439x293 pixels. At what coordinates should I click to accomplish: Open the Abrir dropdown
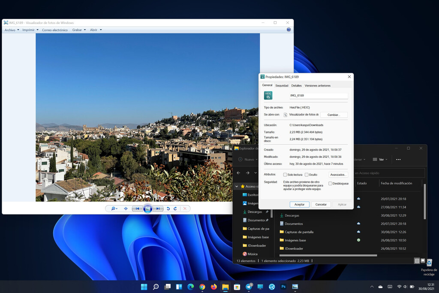pos(96,30)
